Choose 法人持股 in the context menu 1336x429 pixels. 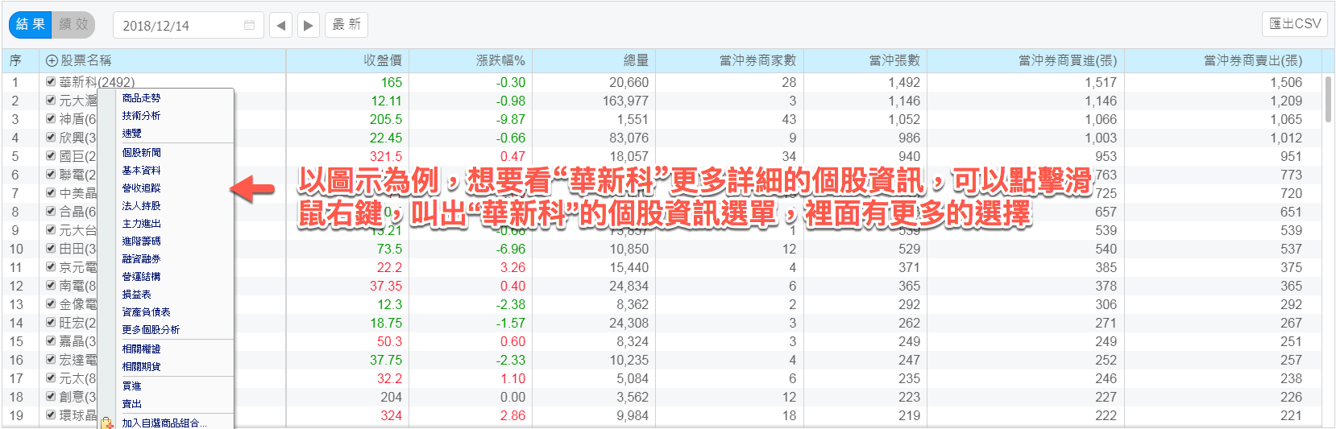(141, 206)
